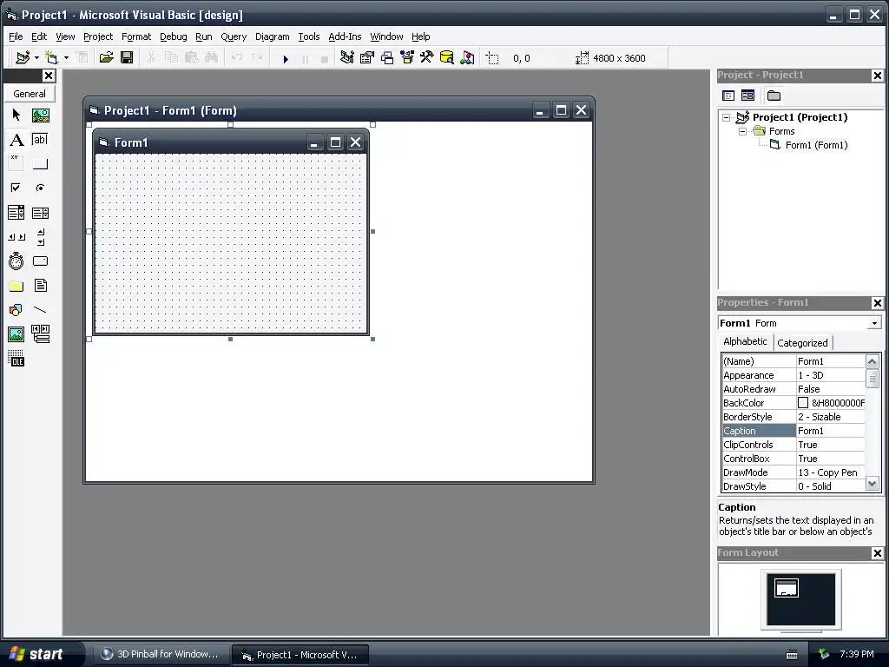Viewport: 889px width, 667px height.
Task: Select the HScrollBar control tool
Action: tap(16, 236)
